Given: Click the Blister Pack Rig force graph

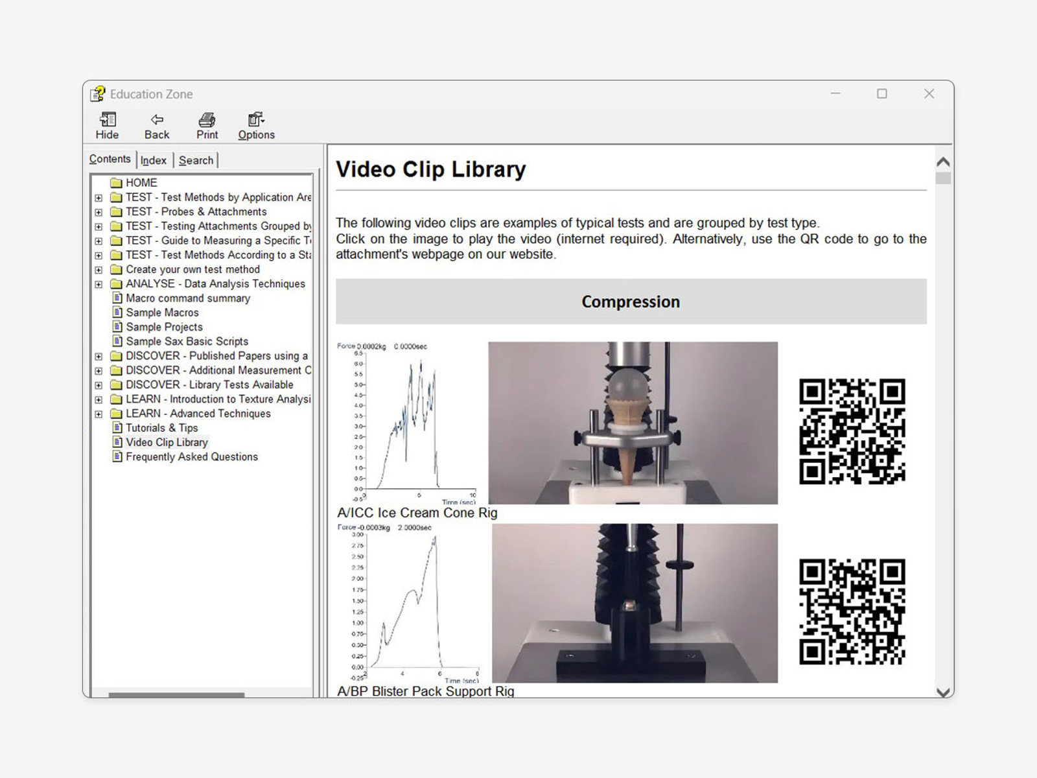Looking at the screenshot, I should [x=408, y=604].
